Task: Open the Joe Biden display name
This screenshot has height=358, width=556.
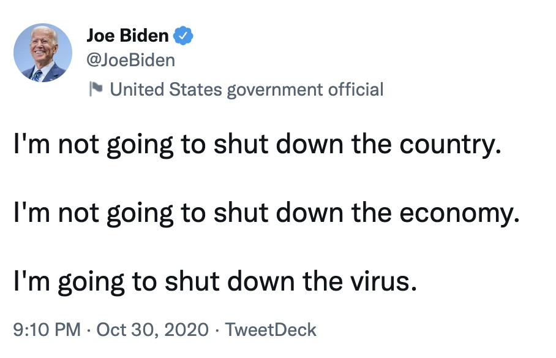Action: [127, 36]
